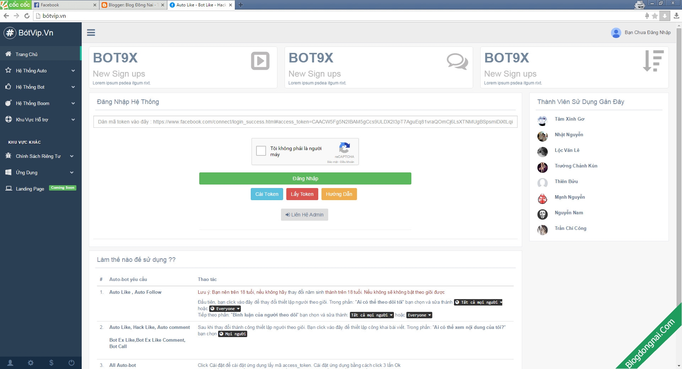Viewport: 682px width, 369px height.
Task: Click the hamburger menu icon
Action: pyautogui.click(x=91, y=33)
